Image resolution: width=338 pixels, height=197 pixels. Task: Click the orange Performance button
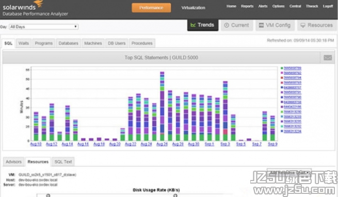point(151,8)
